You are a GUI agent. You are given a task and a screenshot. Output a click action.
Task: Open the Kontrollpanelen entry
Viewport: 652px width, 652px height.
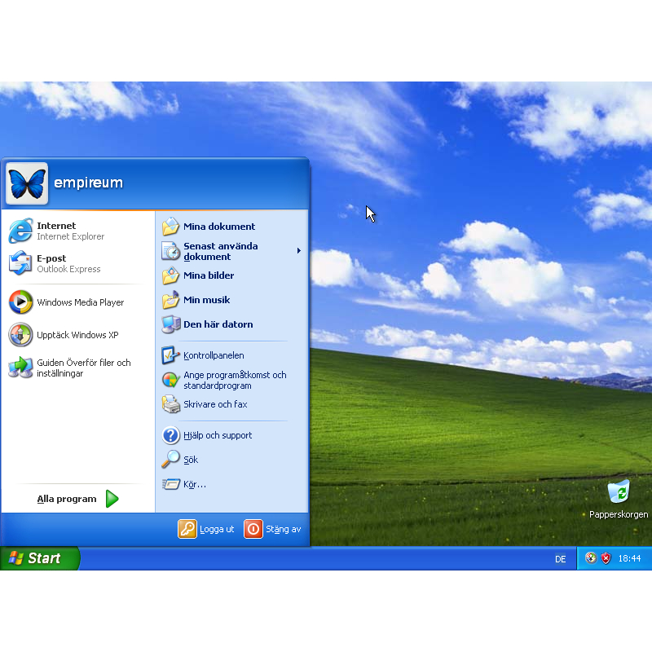[213, 355]
